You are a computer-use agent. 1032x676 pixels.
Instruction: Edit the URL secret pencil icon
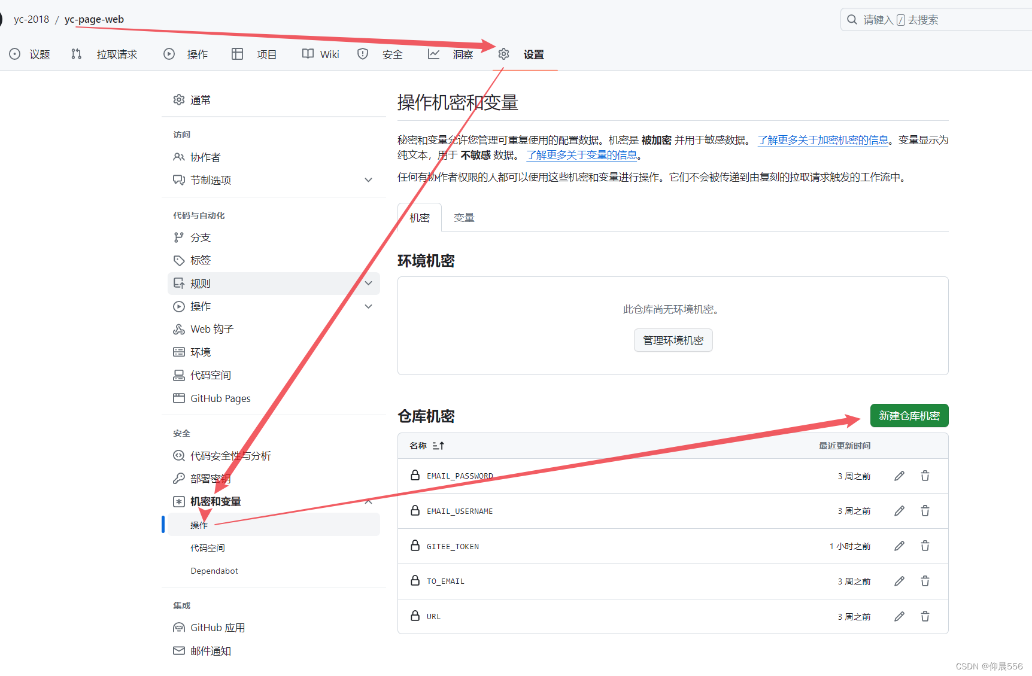(x=899, y=617)
